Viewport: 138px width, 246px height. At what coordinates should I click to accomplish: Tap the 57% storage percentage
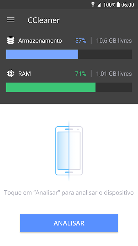81,41
